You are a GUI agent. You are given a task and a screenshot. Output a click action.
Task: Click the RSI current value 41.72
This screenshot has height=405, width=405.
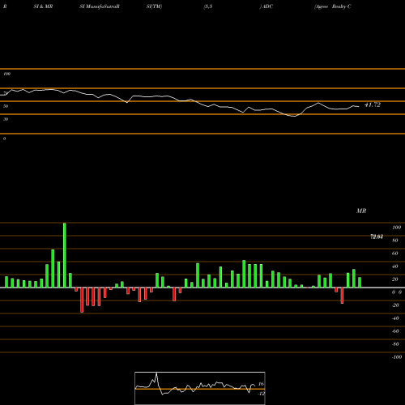(373, 104)
